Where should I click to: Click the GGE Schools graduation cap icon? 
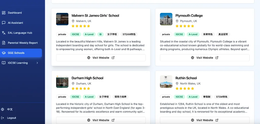(4, 53)
